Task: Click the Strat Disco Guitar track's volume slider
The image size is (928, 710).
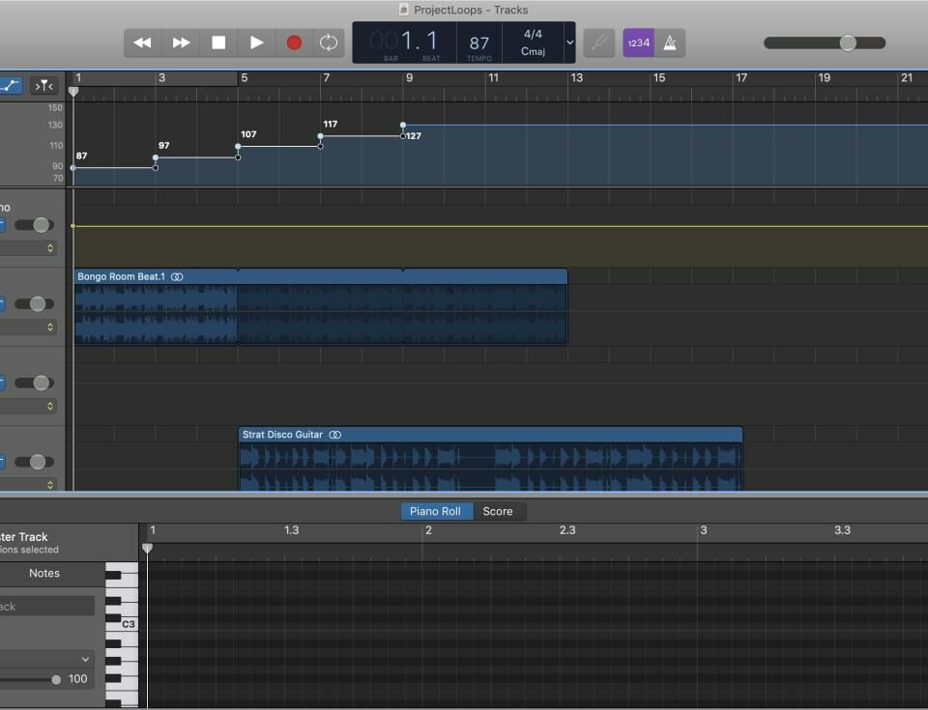Action: pyautogui.click(x=38, y=462)
